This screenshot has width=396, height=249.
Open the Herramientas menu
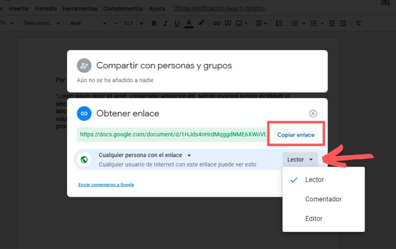coord(80,8)
